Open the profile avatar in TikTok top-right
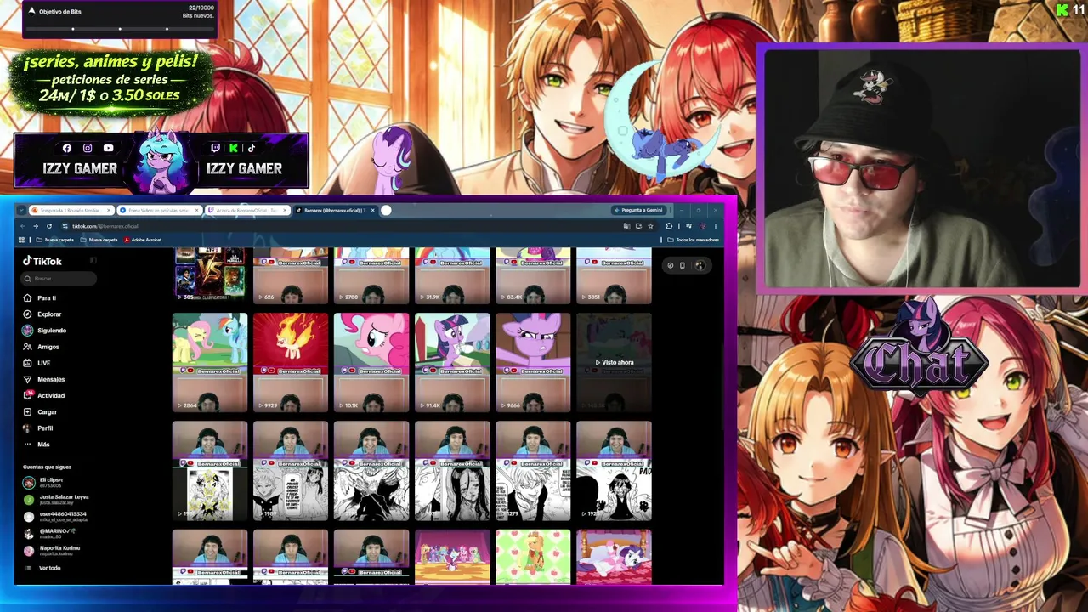This screenshot has width=1088, height=612. point(700,265)
